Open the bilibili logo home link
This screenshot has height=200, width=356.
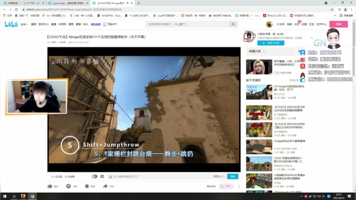pyautogui.click(x=11, y=24)
